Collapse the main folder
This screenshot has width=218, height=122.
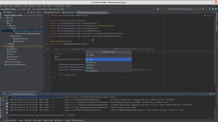tap(7, 26)
